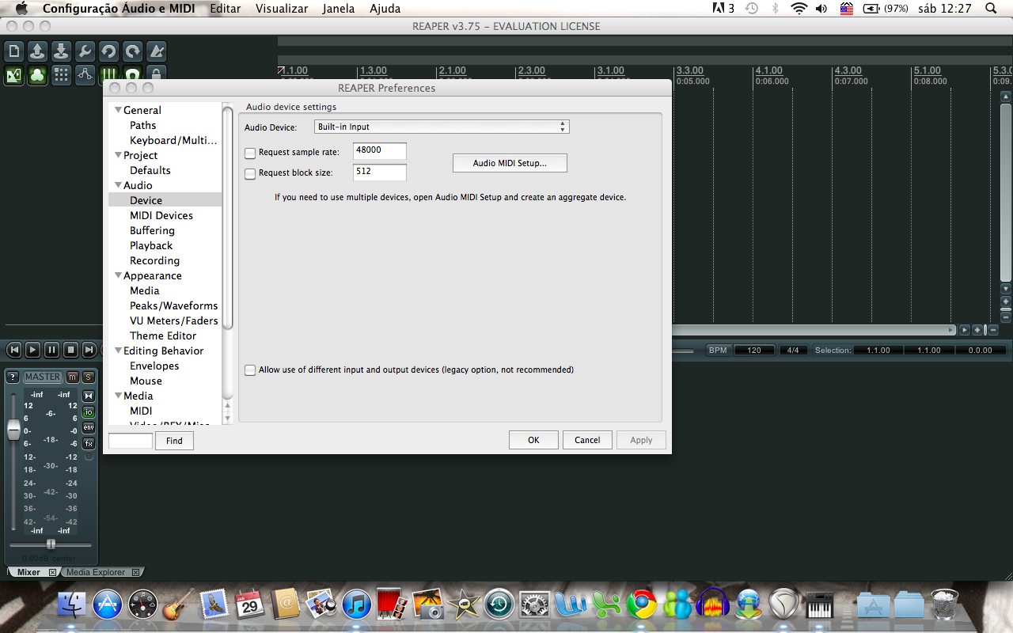This screenshot has width=1013, height=633.
Task: Click the master volume fader knob
Action: (x=13, y=430)
